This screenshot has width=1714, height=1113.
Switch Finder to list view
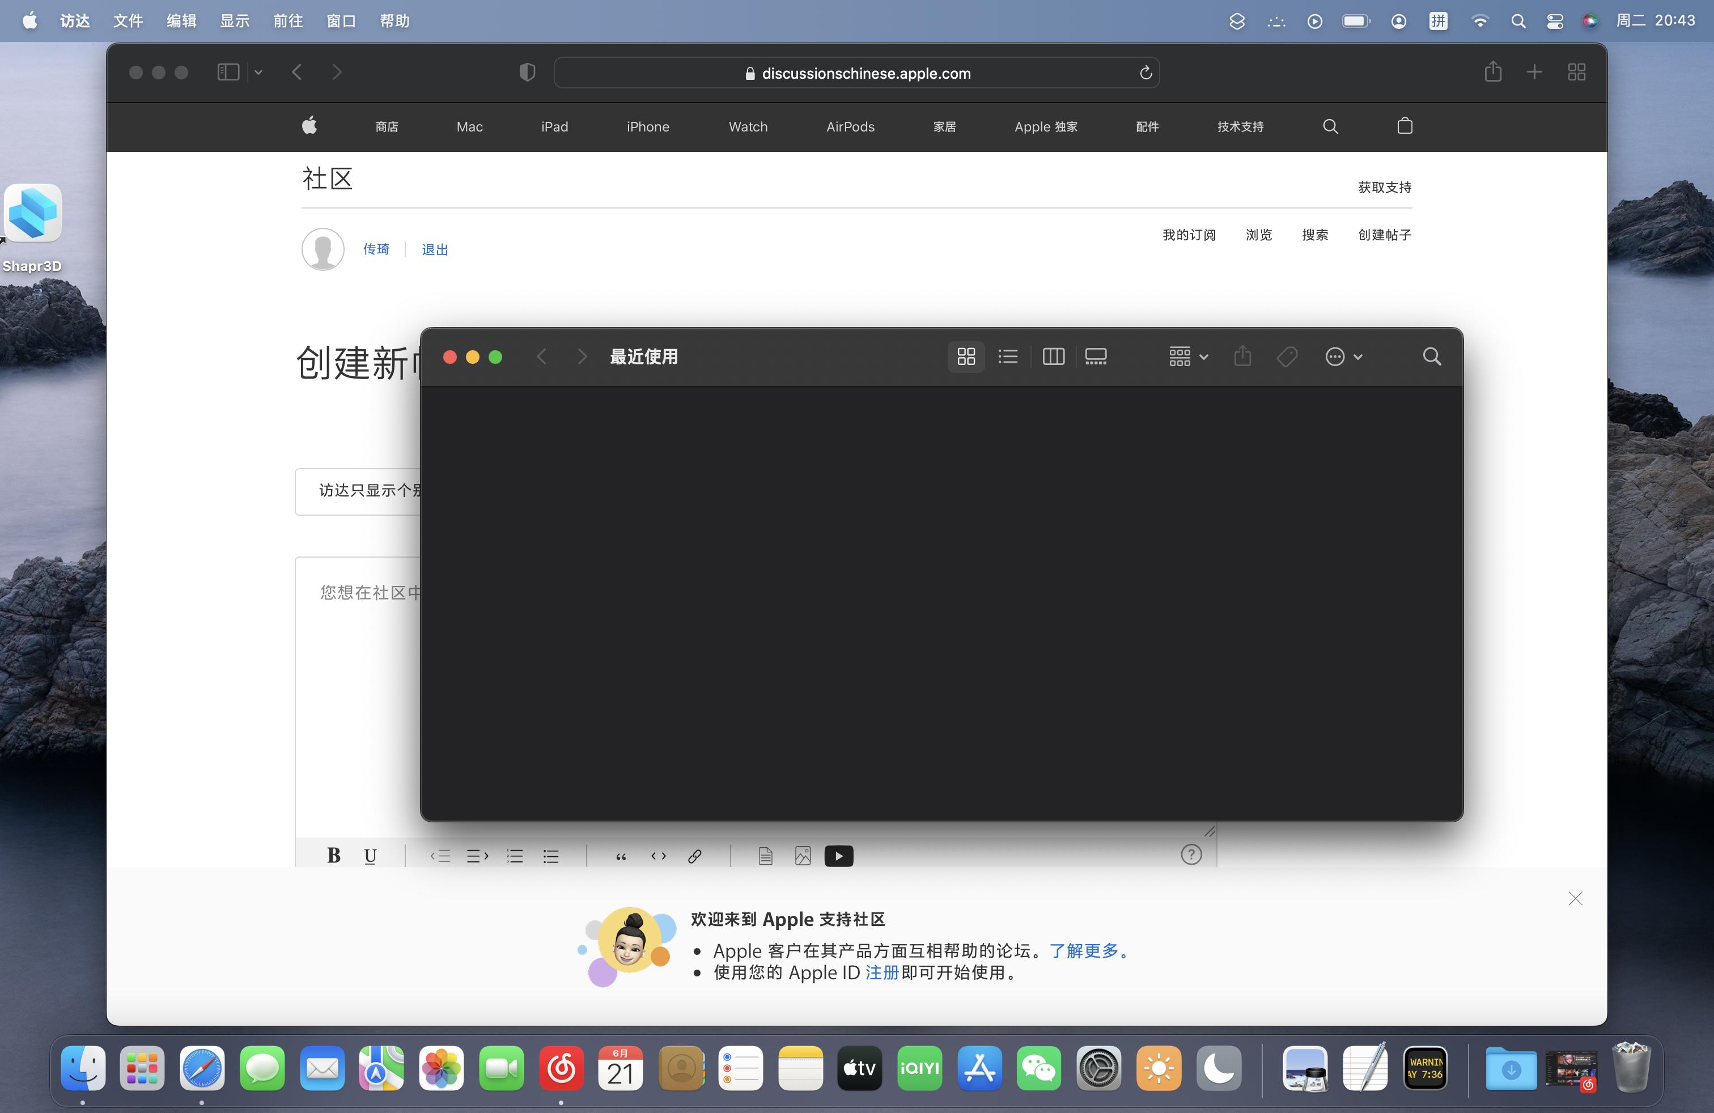(x=1008, y=356)
